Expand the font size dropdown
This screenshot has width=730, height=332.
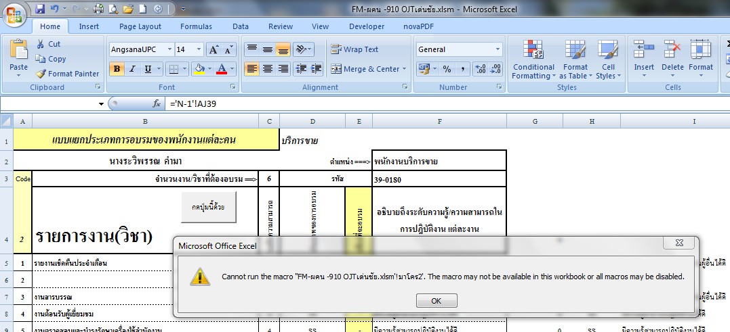[x=199, y=49]
